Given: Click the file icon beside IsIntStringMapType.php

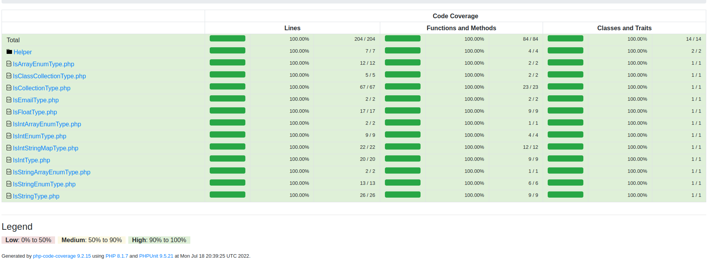Looking at the screenshot, I should (x=9, y=148).
